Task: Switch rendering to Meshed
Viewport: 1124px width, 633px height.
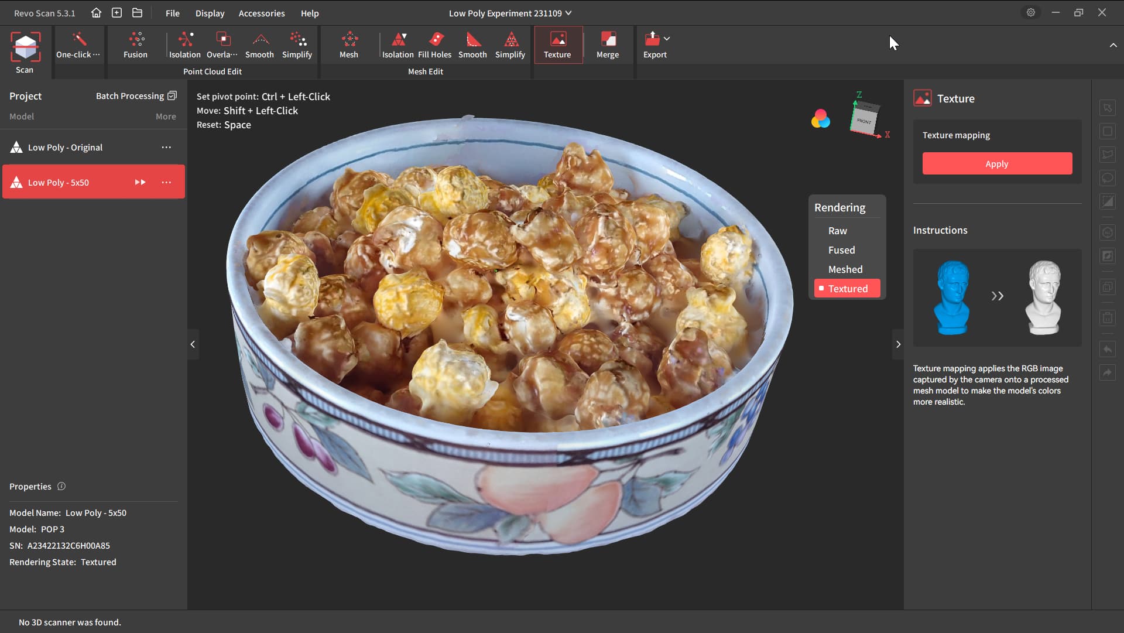Action: [845, 269]
